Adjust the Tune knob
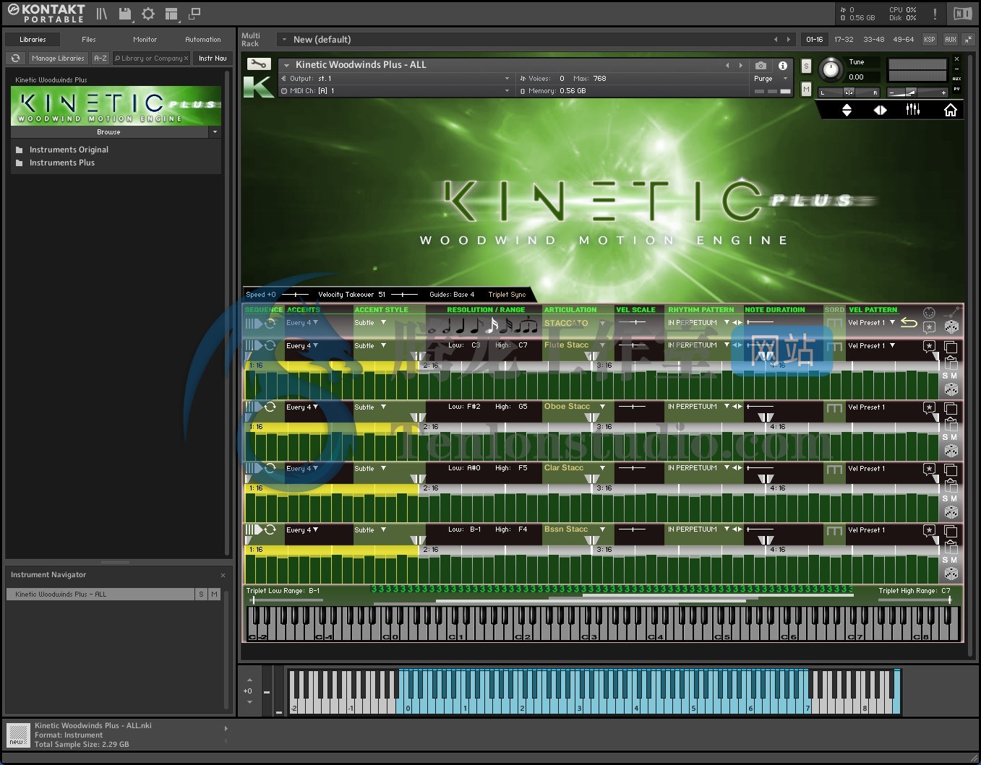This screenshot has width=981, height=765. tap(831, 69)
